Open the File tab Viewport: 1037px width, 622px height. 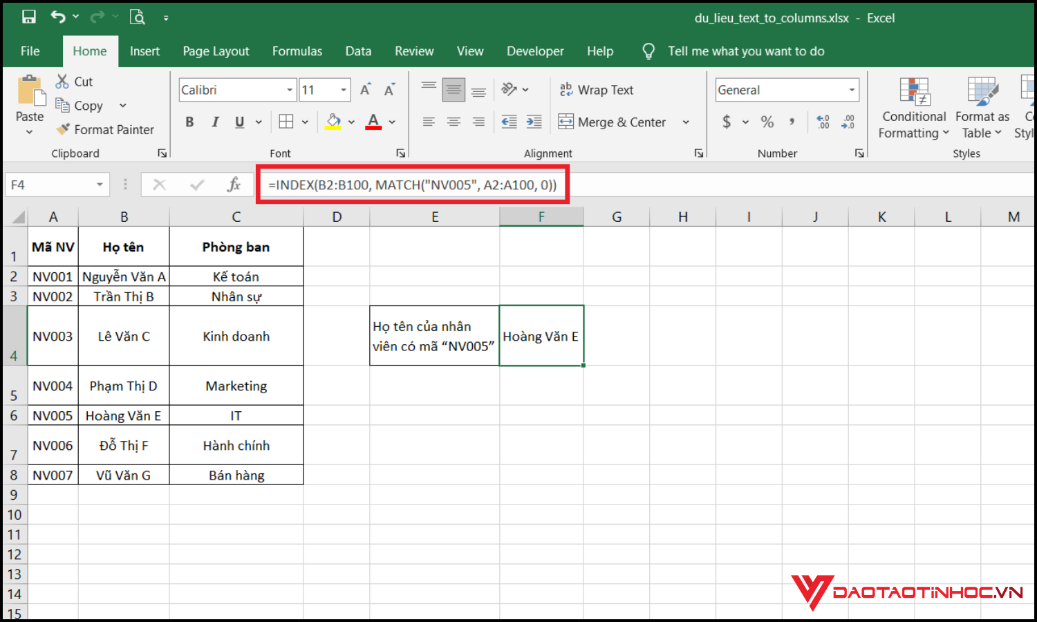[30, 51]
